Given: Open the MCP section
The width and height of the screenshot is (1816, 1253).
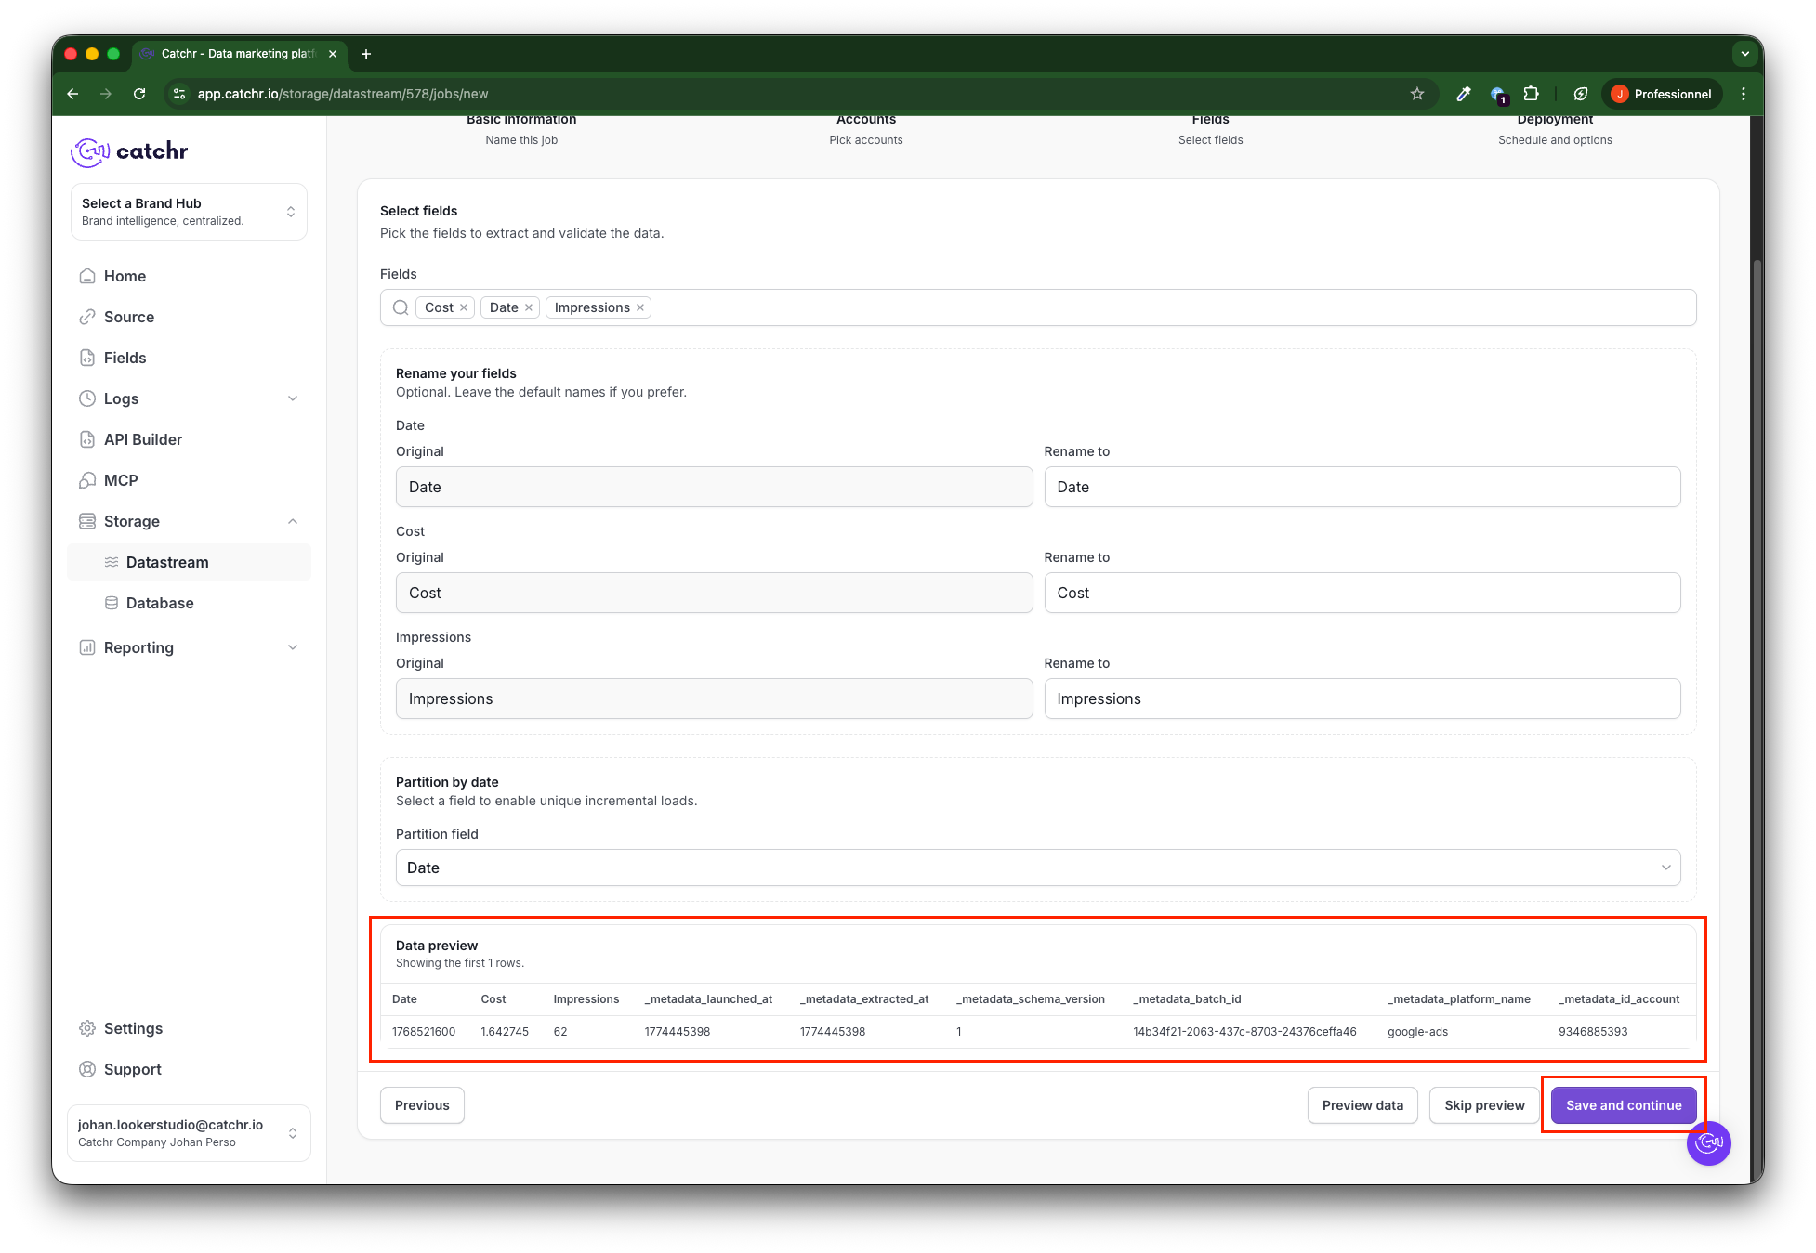Looking at the screenshot, I should point(120,480).
